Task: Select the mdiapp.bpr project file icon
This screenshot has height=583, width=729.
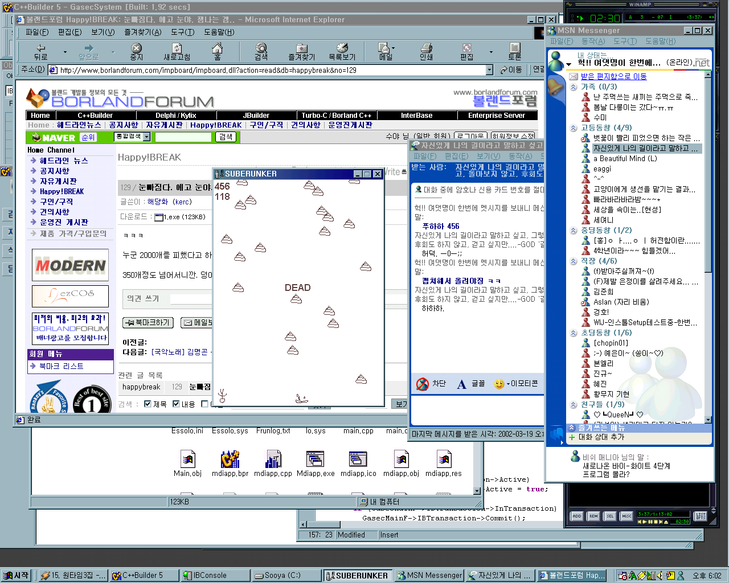Action: 230,463
